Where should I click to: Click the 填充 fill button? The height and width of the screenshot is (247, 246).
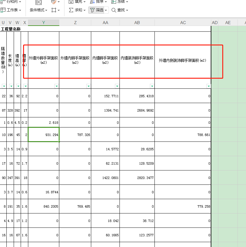point(76,2)
